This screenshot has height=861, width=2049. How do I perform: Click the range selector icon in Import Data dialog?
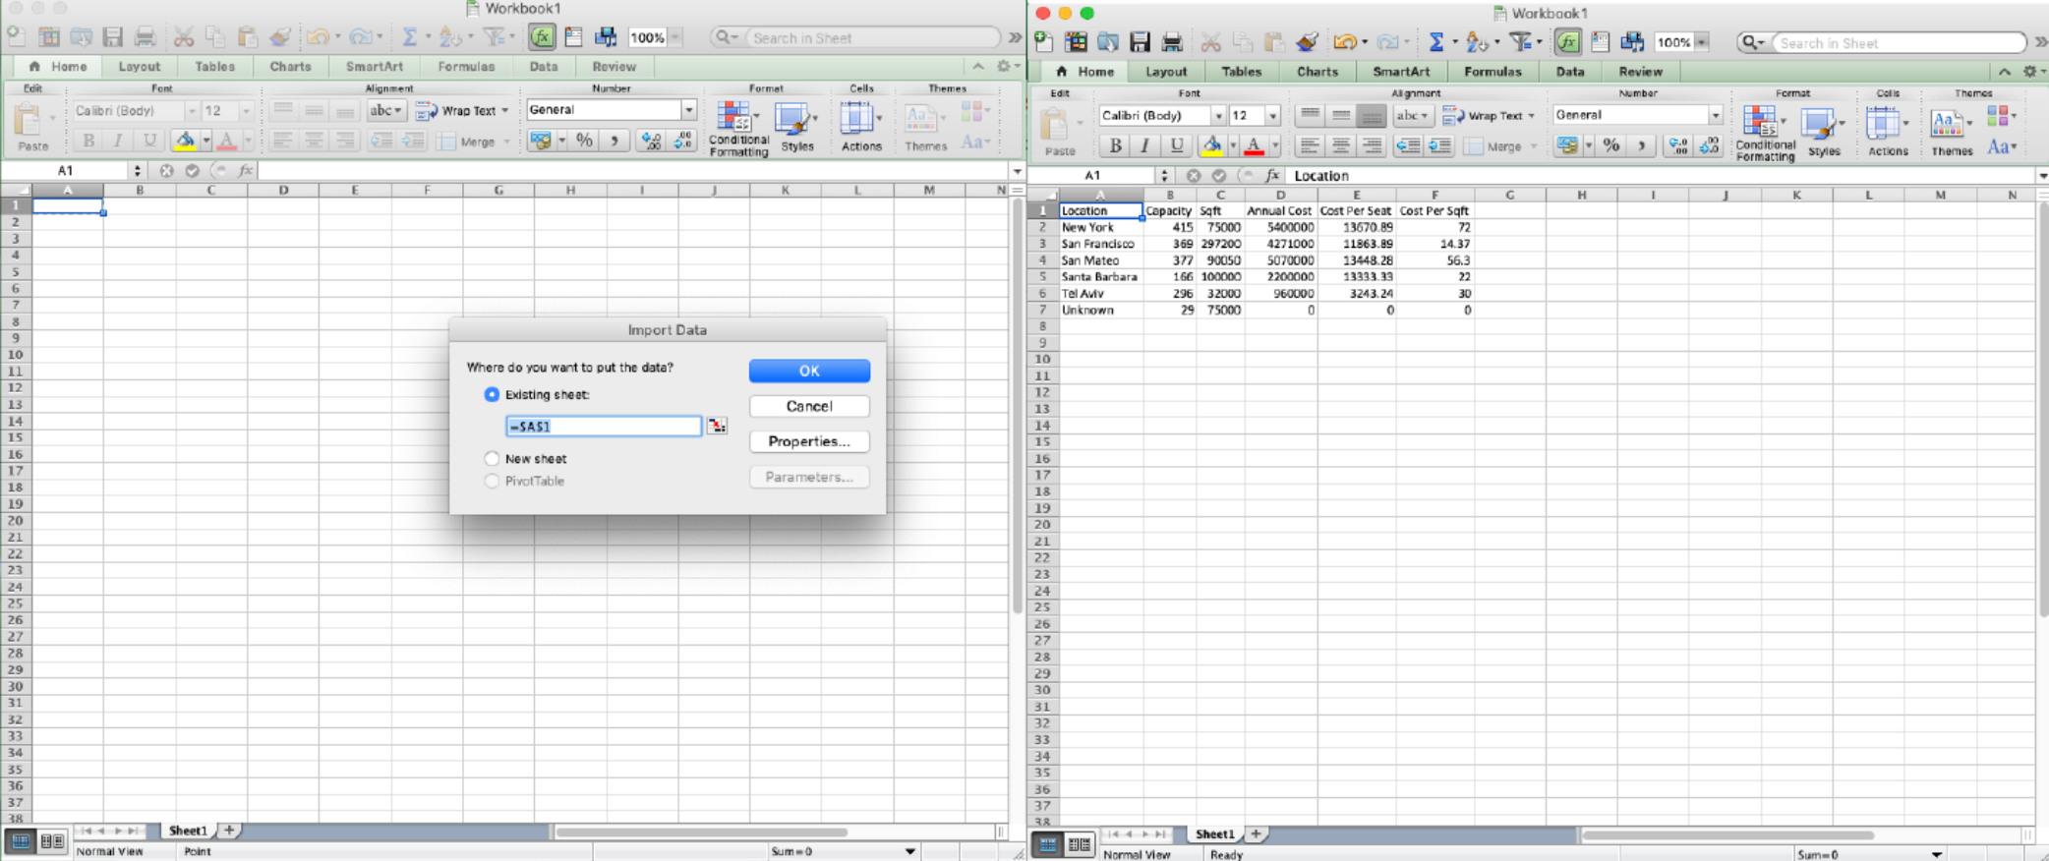point(717,426)
